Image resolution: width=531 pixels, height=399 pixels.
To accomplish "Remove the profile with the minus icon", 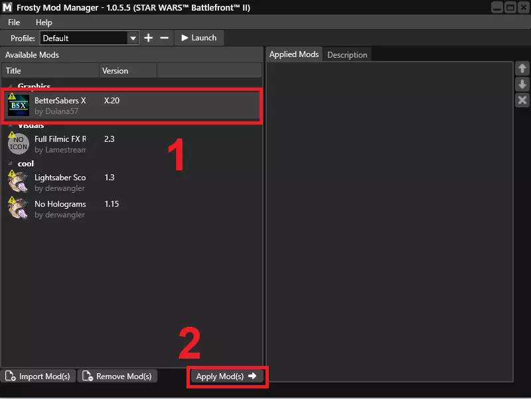I will [x=164, y=38].
